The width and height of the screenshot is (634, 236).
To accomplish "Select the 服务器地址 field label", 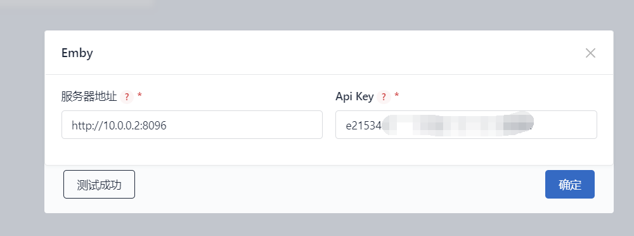I will click(x=89, y=97).
